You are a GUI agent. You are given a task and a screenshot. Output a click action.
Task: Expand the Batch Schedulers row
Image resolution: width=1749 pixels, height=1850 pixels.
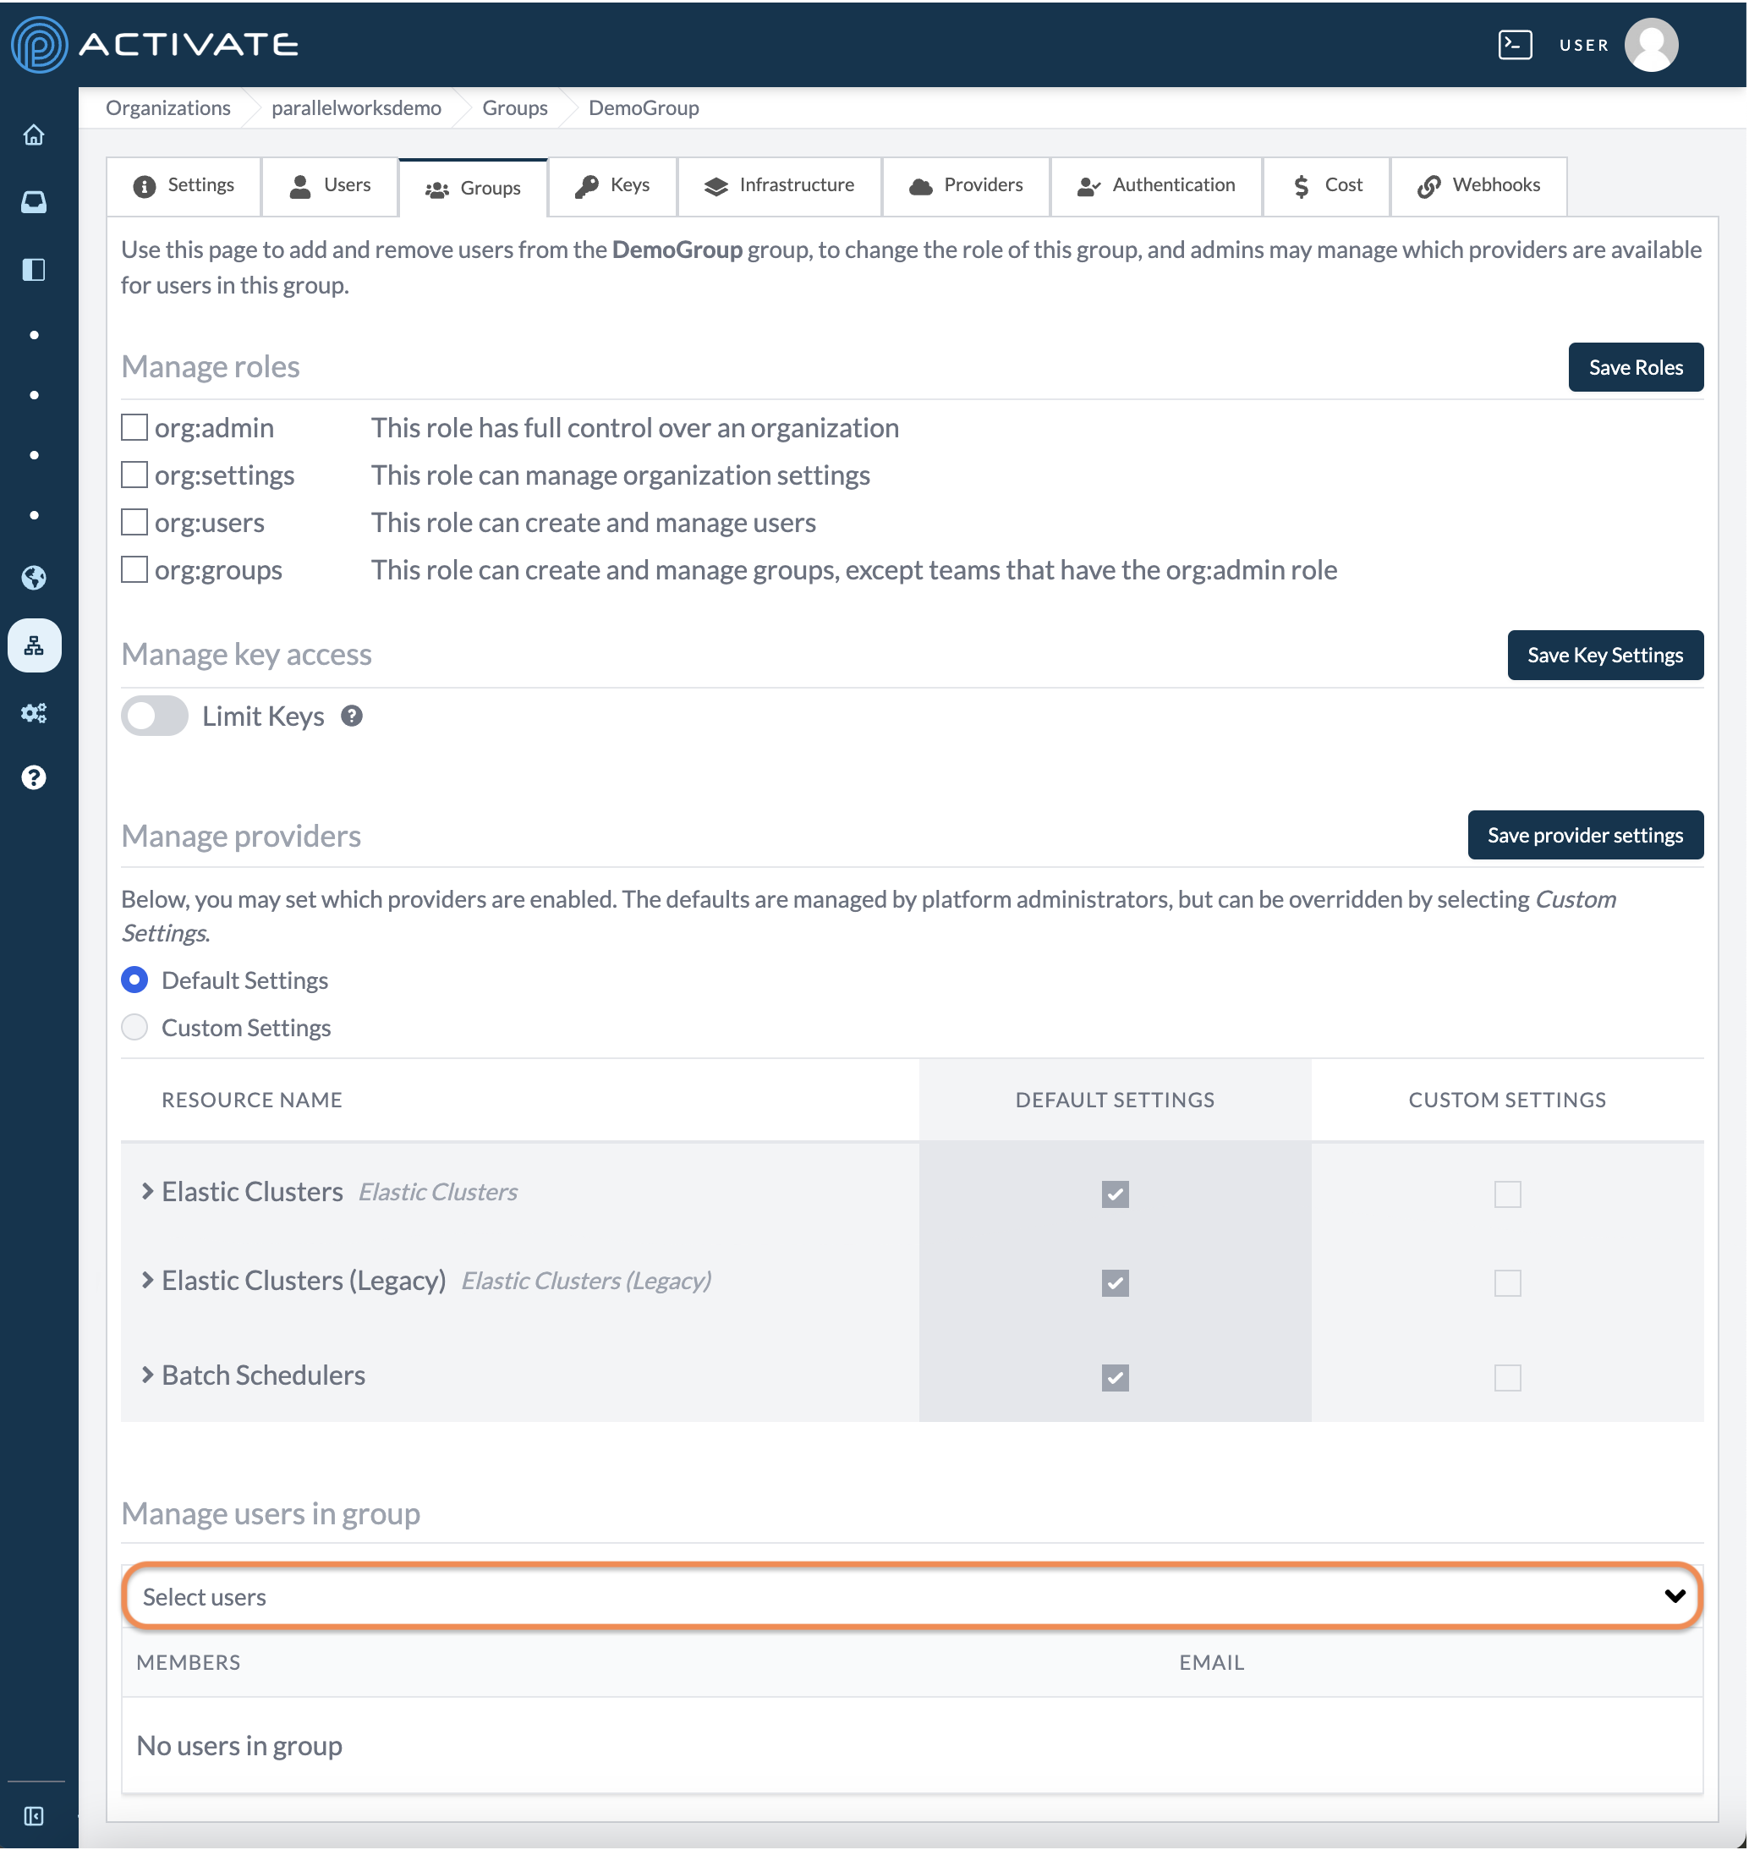(x=146, y=1375)
